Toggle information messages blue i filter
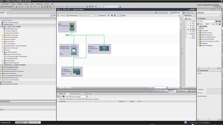Screen dimensions: 223x125 pos(64,97)
